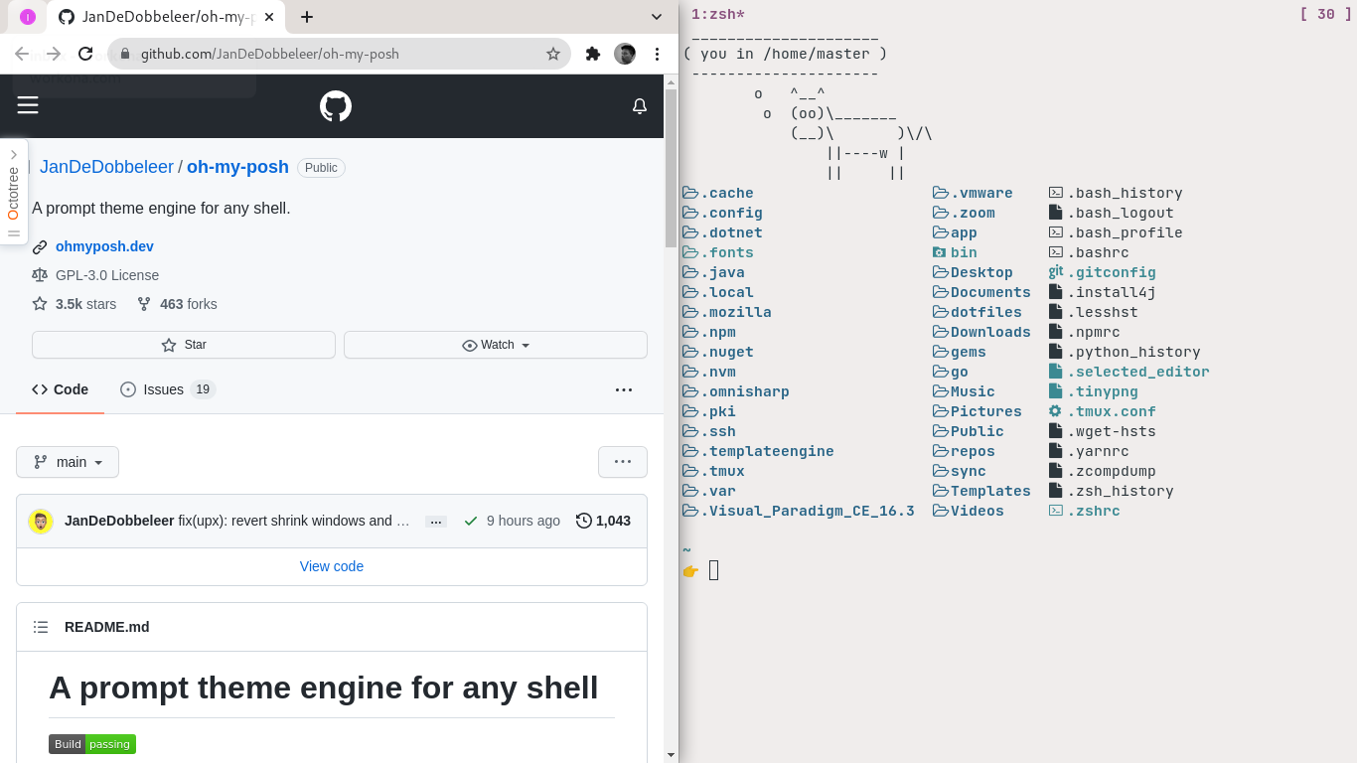Click the tmux status [ 30 ] indicator

tap(1325, 14)
